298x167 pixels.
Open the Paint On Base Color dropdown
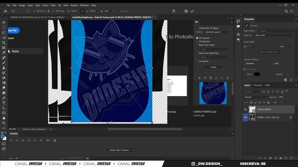pos(274,35)
